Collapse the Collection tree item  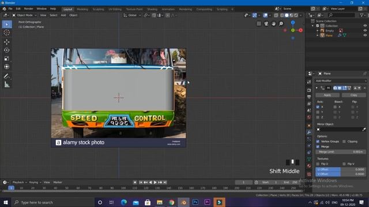pyautogui.click(x=313, y=26)
